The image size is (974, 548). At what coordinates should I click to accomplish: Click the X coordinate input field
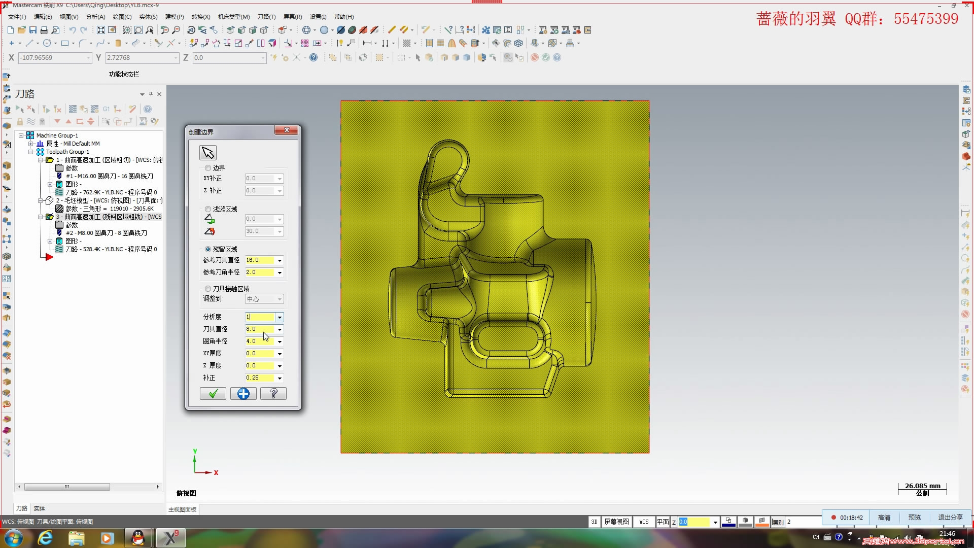click(55, 58)
